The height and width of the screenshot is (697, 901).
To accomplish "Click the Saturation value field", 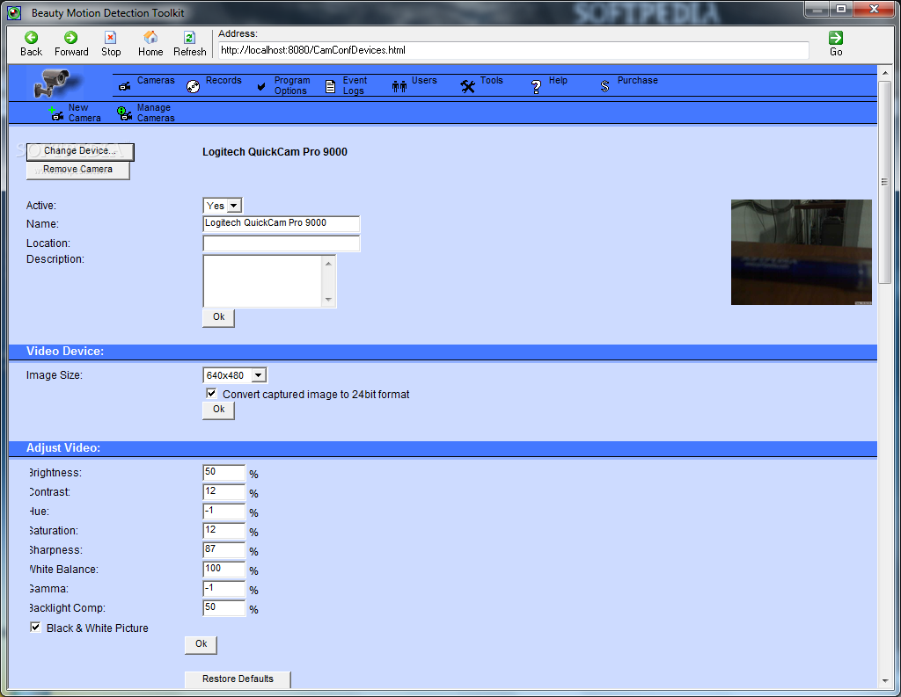I will 224,531.
